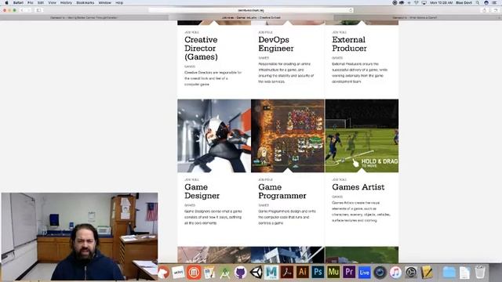Open the Trash in the dock

480,273
